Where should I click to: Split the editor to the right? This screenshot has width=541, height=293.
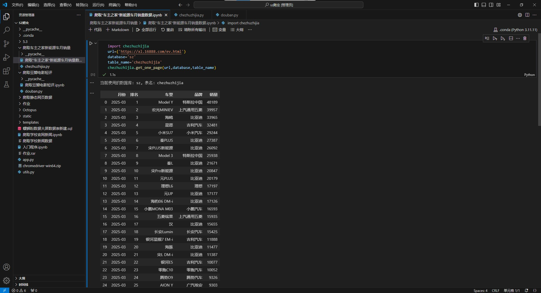tap(527, 15)
